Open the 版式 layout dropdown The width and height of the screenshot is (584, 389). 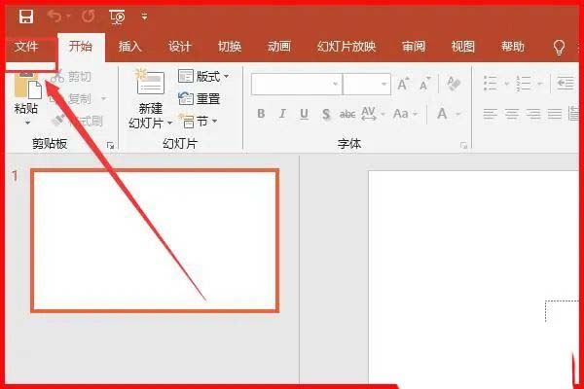pos(203,76)
